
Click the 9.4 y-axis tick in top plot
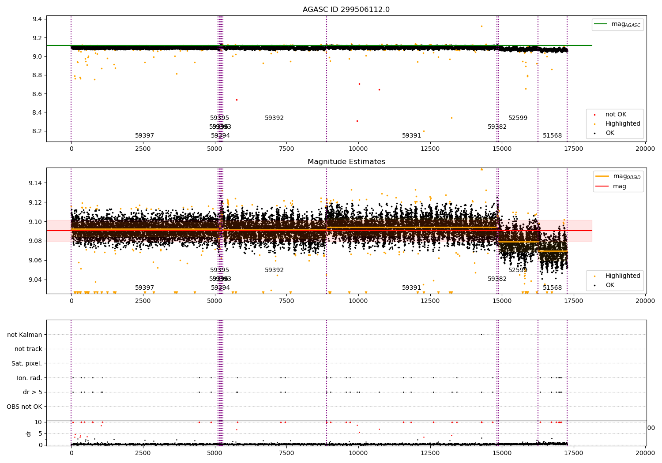[37, 19]
